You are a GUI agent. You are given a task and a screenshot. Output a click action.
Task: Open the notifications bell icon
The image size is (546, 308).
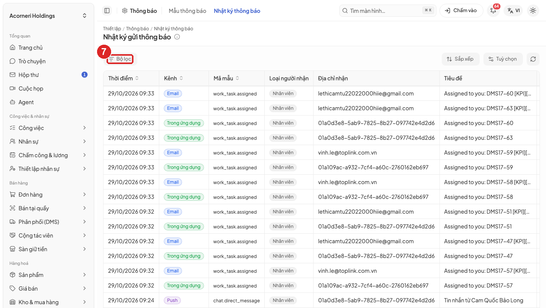click(x=493, y=11)
